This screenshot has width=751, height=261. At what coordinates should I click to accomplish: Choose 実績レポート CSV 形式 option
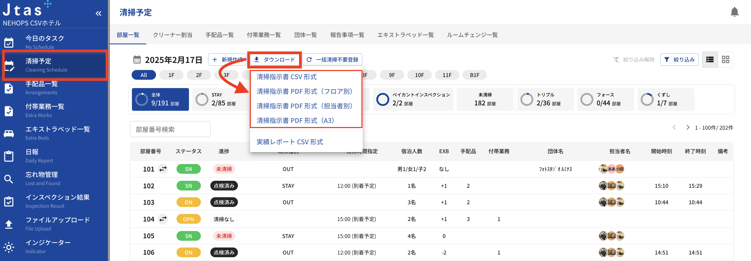(290, 142)
